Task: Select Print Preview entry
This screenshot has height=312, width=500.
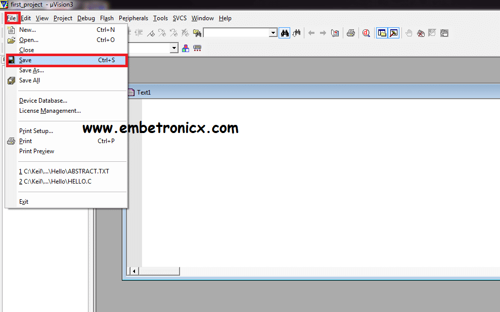Action: (x=66, y=151)
